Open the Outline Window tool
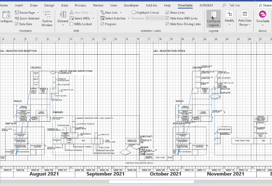 point(47,19)
